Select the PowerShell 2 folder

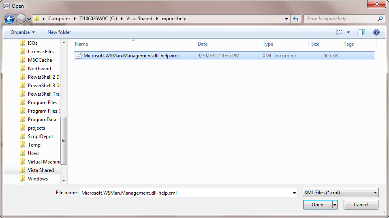tap(39, 77)
